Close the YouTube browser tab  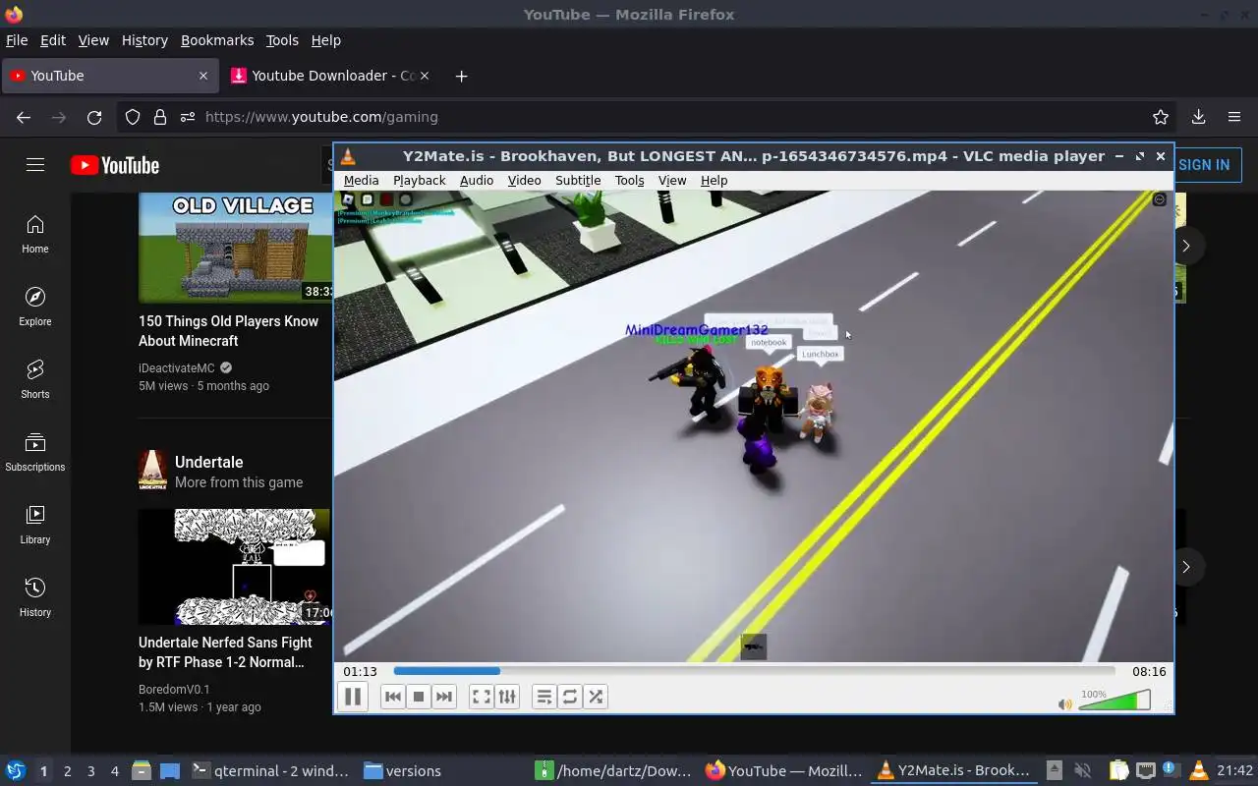pos(203,76)
